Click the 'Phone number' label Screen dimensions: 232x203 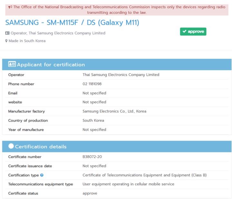point(21,84)
